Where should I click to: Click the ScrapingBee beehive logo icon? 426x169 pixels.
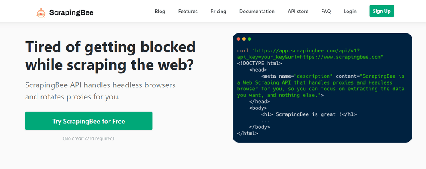(x=41, y=13)
